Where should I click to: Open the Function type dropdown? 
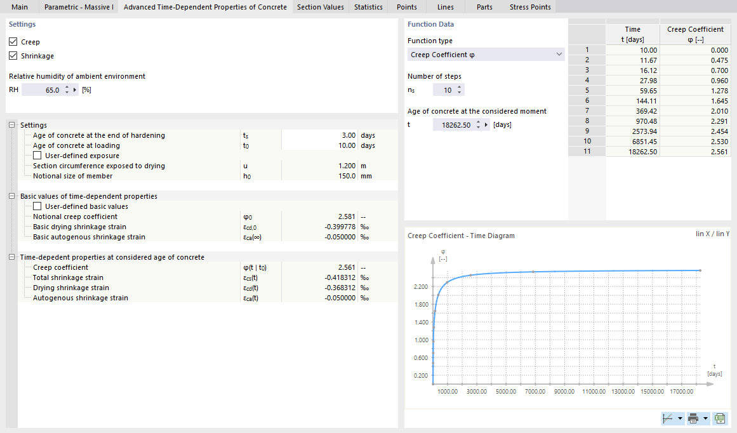tap(486, 55)
